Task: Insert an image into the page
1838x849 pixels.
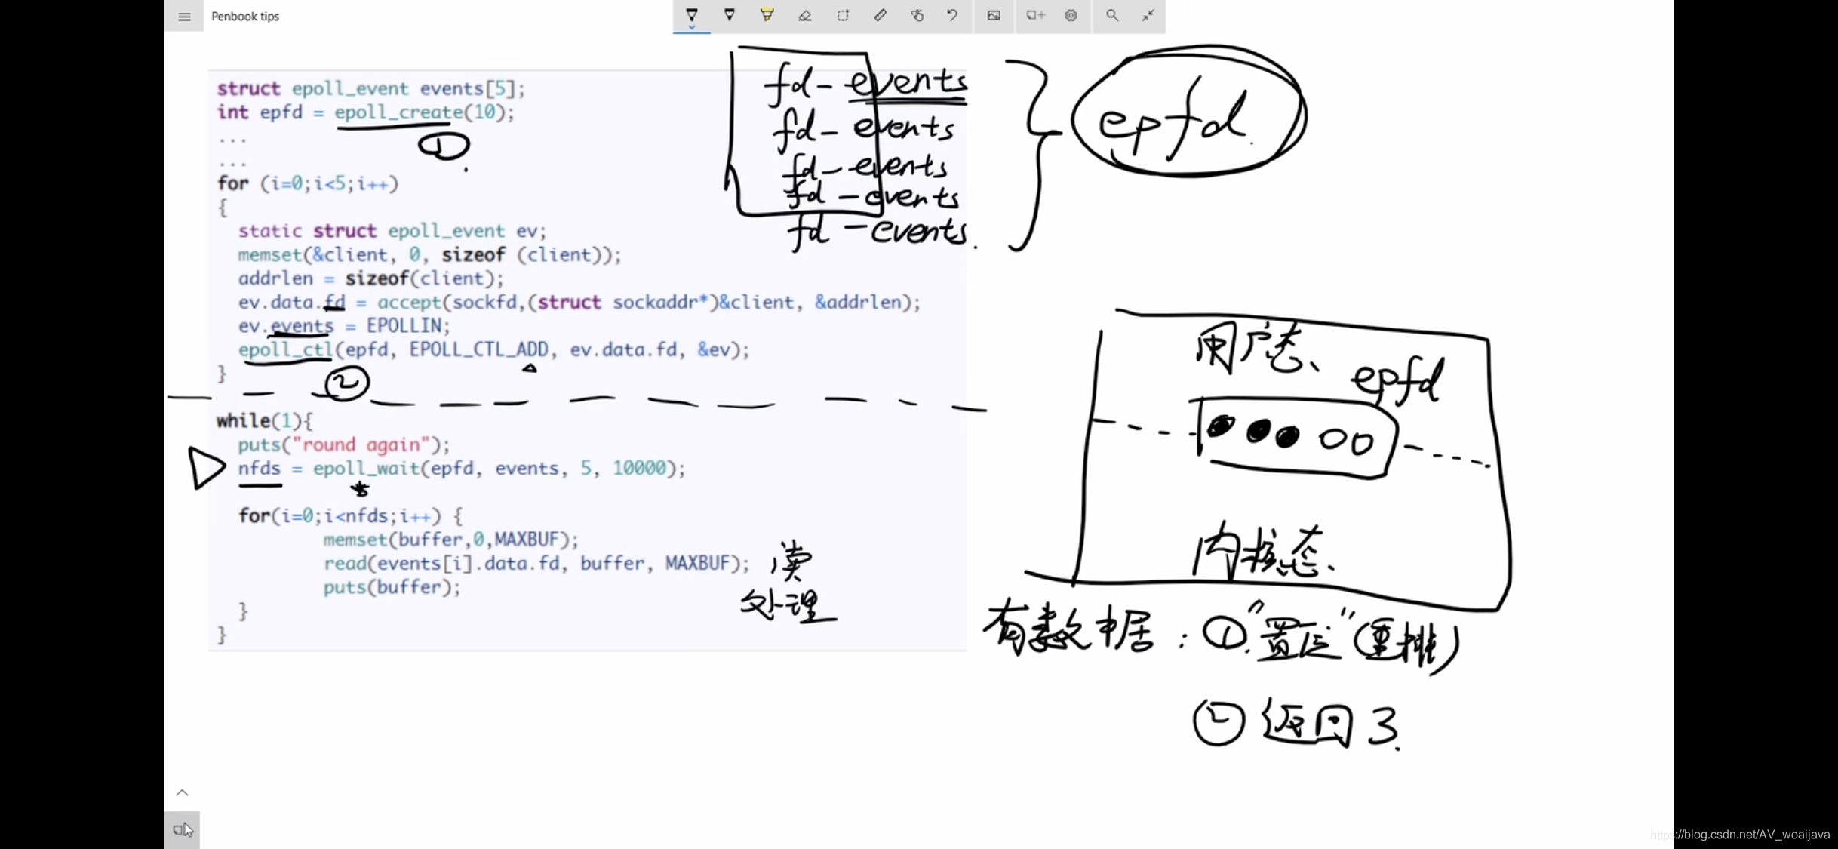Action: (994, 15)
